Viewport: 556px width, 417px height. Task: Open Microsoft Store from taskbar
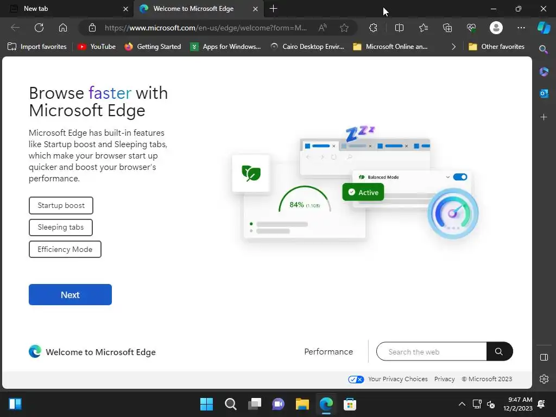[x=350, y=404]
